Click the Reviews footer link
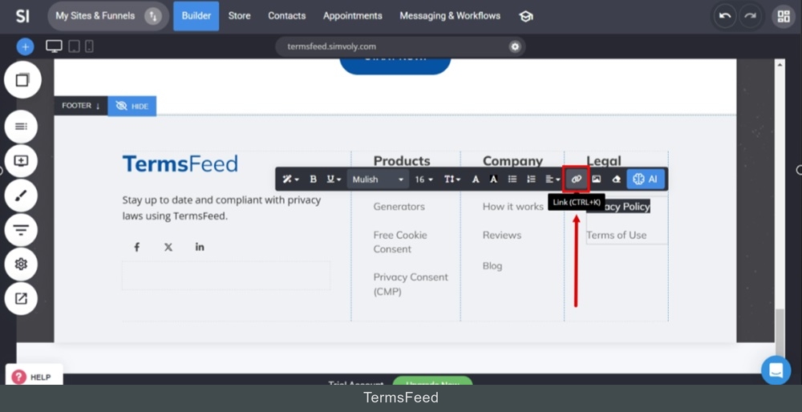Image resolution: width=802 pixels, height=412 pixels. [502, 235]
